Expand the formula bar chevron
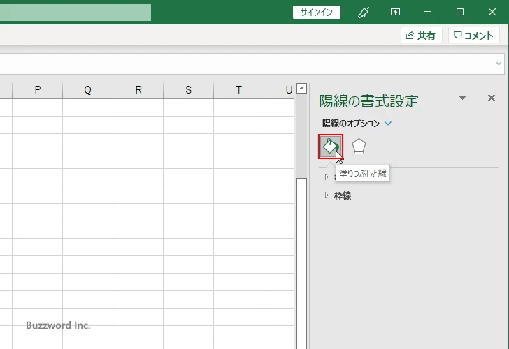This screenshot has width=509, height=349. coord(499,64)
